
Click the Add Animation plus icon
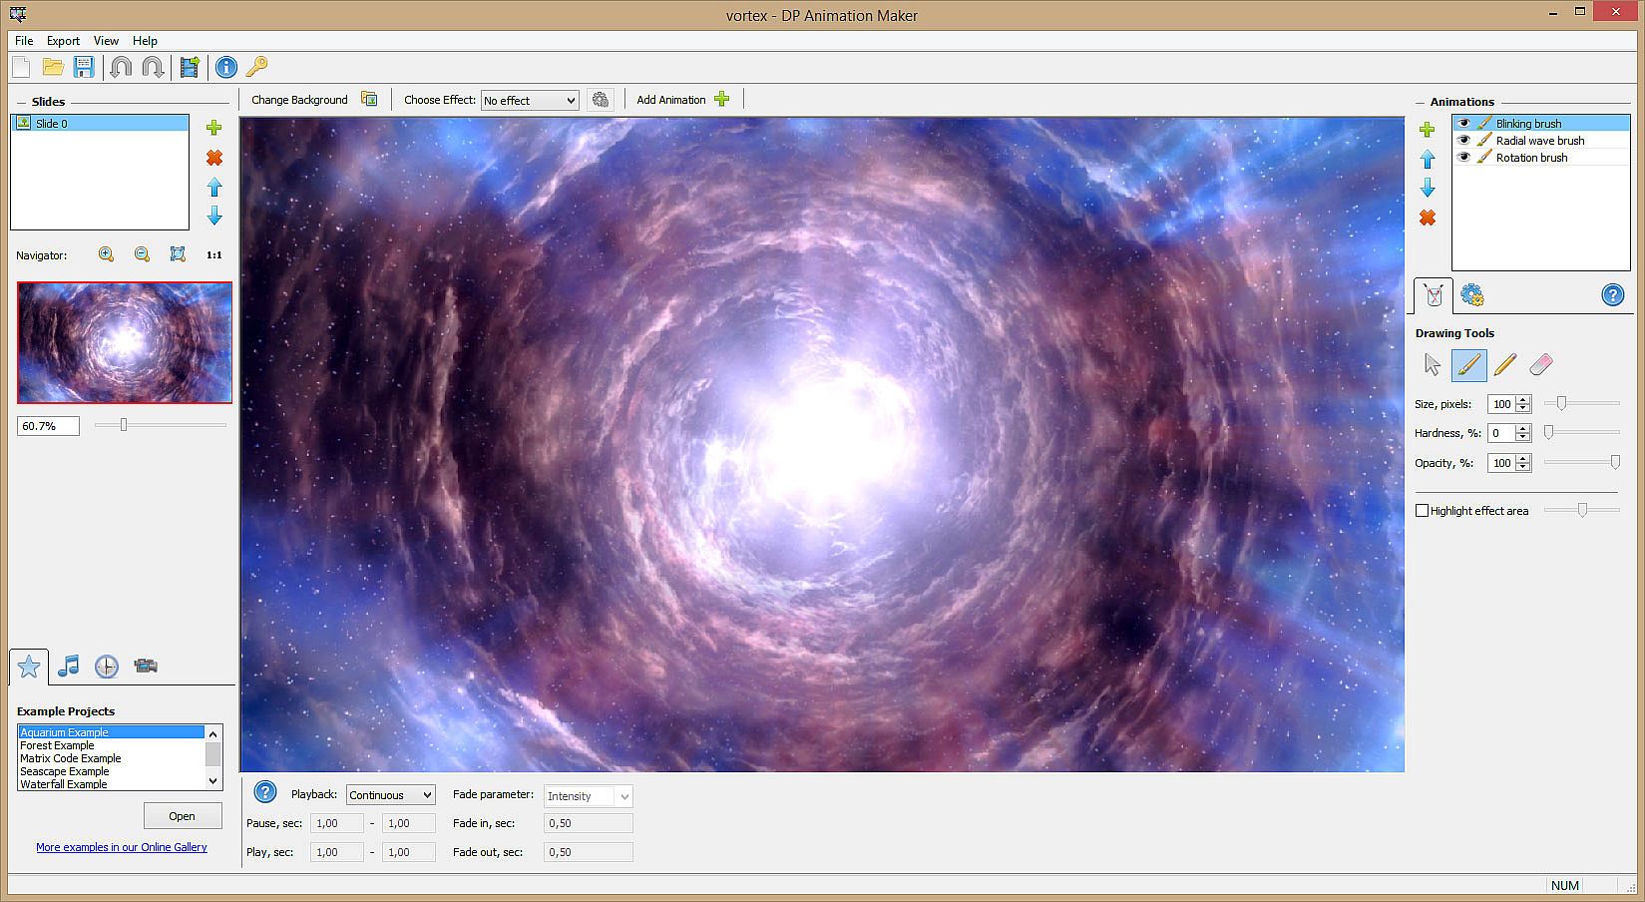click(722, 99)
